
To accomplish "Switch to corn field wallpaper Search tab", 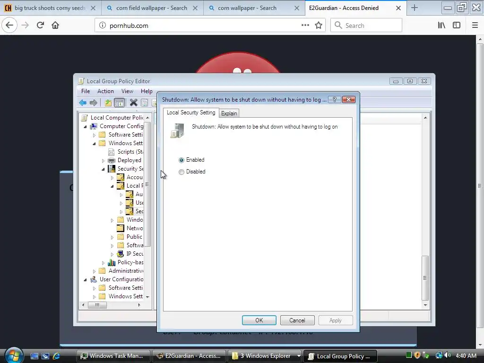I will [153, 8].
